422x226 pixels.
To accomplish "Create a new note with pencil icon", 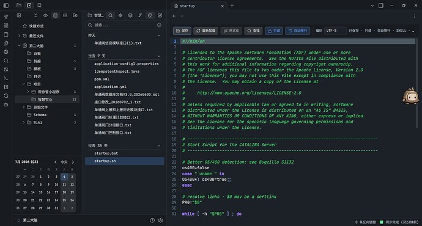I will coord(160,16).
